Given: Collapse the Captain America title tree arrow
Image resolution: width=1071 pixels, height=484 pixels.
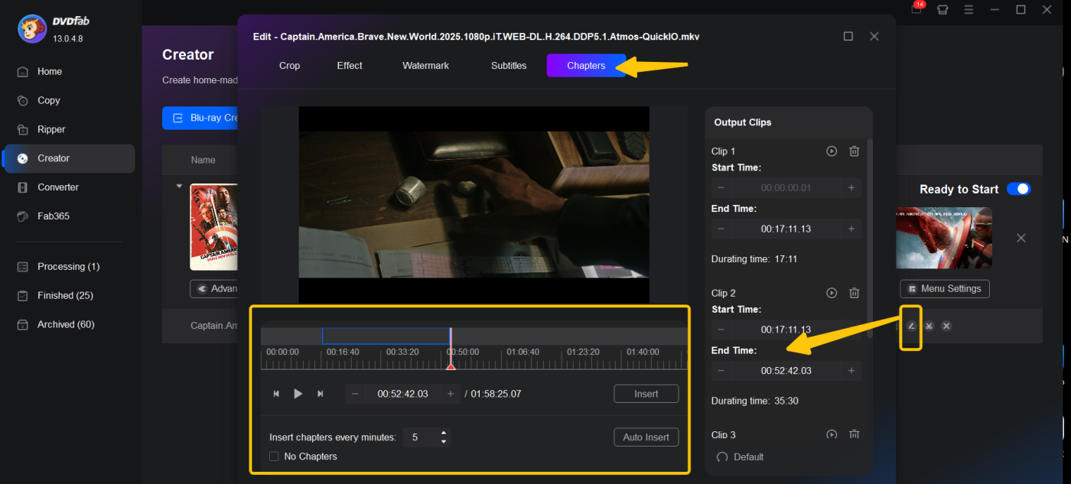Looking at the screenshot, I should click(180, 186).
